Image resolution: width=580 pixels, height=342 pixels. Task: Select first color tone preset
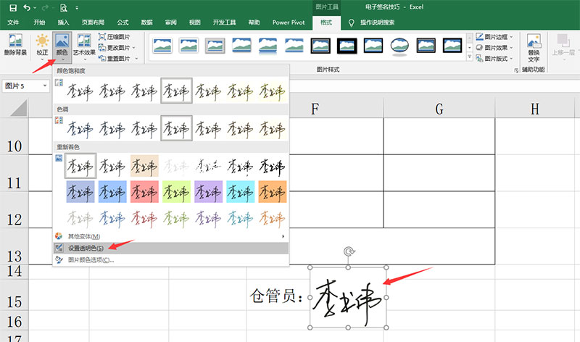click(80, 128)
